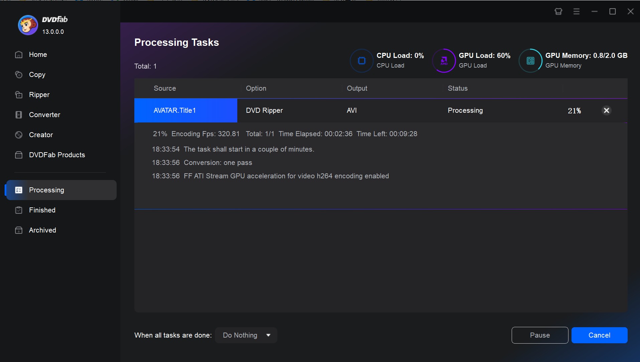
Task: Click the CPU Load gauge icon
Action: 361,61
